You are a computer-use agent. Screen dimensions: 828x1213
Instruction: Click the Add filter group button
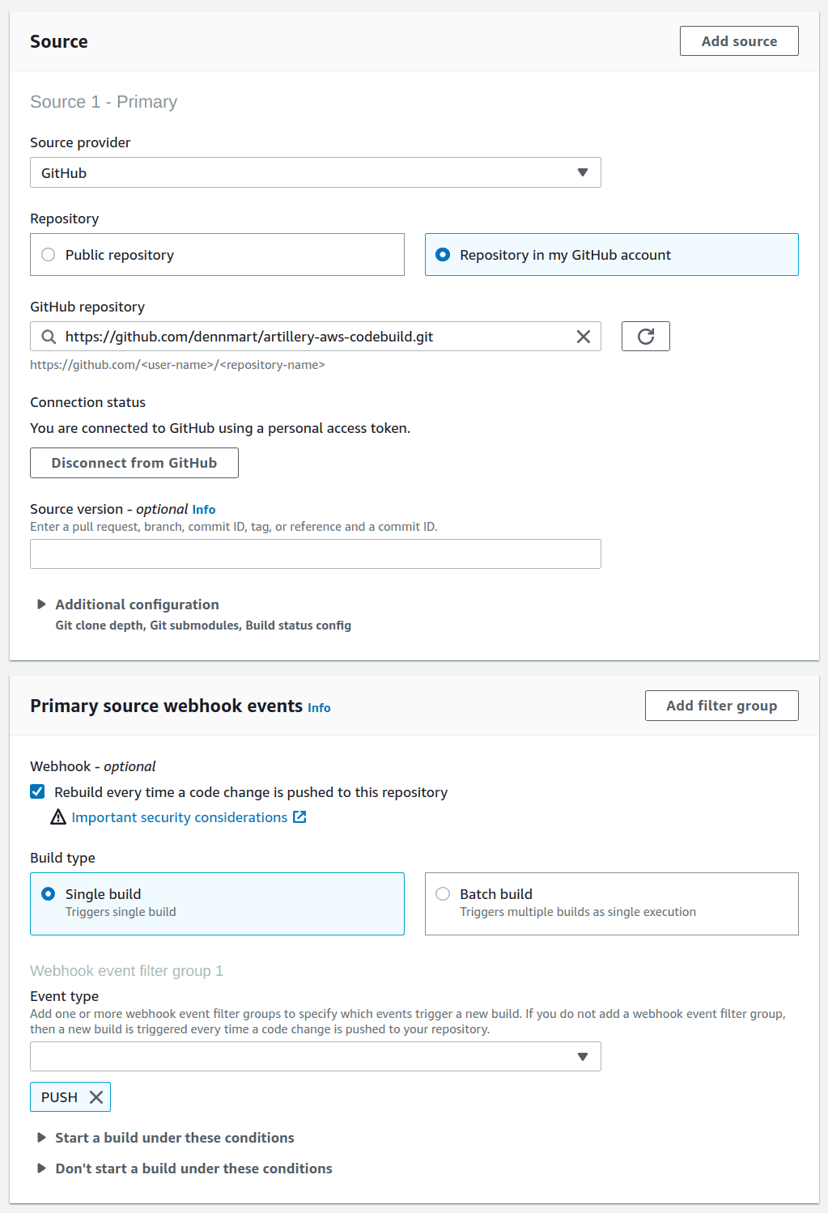[720, 705]
